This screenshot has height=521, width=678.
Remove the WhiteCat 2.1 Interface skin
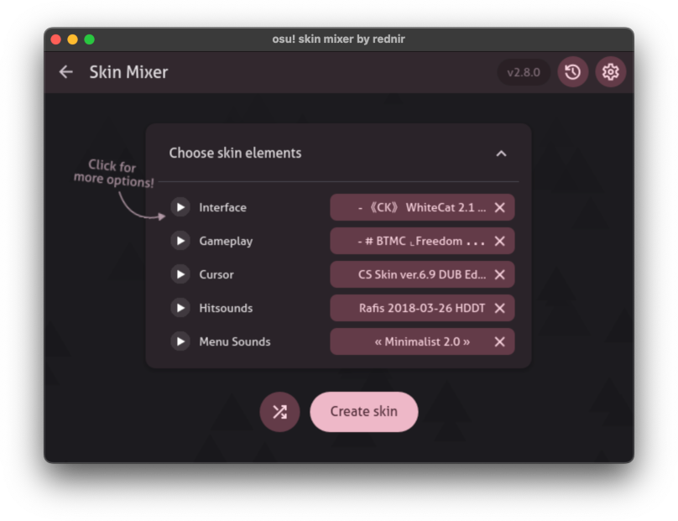(500, 207)
